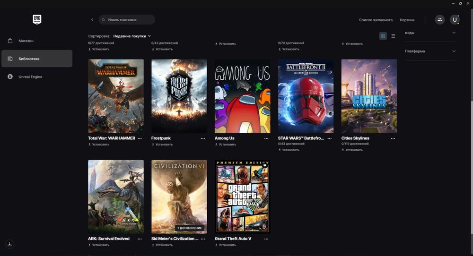Click the Frostpunk title text
Viewport: 473px width, 256px height.
tap(161, 138)
